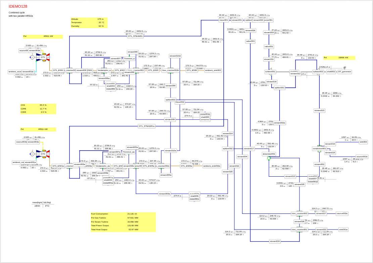
Task: Select the GT2 gas turbine component
Action: coord(43,154)
